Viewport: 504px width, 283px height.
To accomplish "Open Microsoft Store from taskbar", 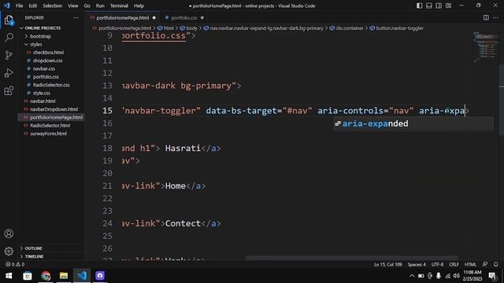I will (x=28, y=276).
